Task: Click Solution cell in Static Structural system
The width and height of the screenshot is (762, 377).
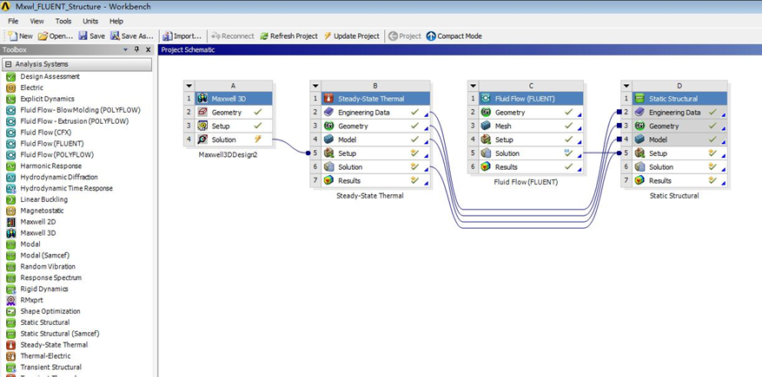Action: [679, 167]
